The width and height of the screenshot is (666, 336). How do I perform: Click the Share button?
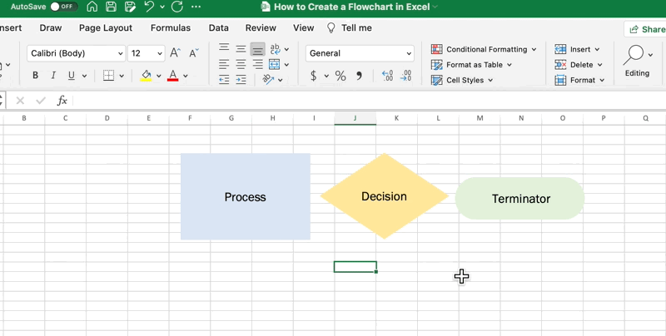point(646,29)
